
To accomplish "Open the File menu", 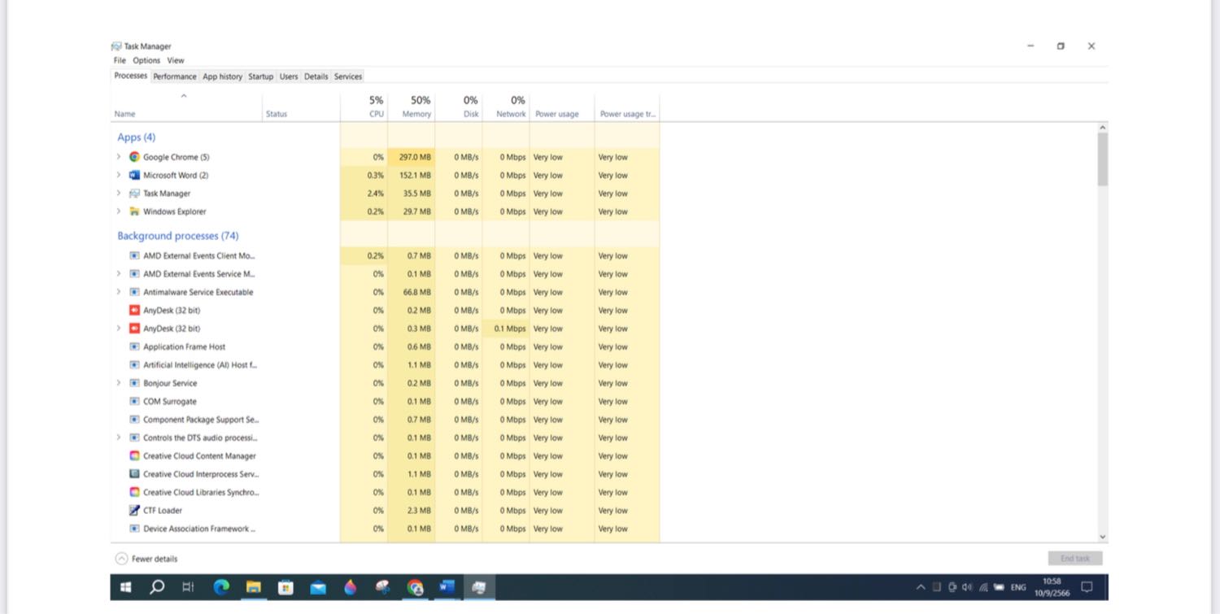I will pos(120,60).
